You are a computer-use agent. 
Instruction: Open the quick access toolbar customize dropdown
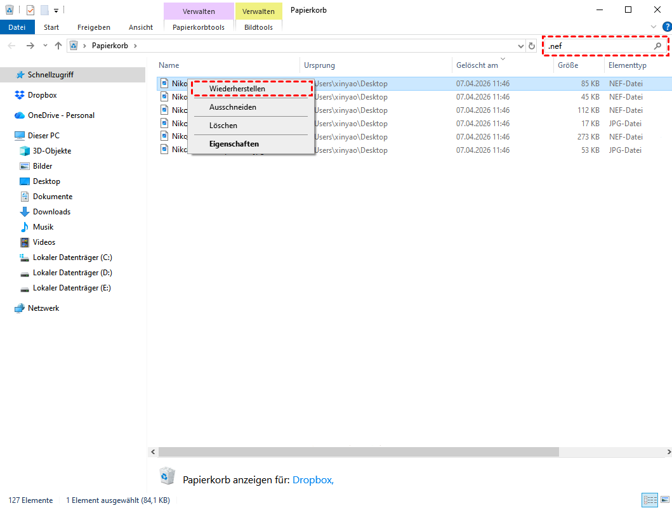tap(56, 10)
